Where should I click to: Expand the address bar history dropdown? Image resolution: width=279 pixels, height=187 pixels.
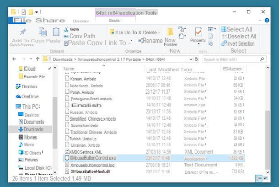pos(191,59)
